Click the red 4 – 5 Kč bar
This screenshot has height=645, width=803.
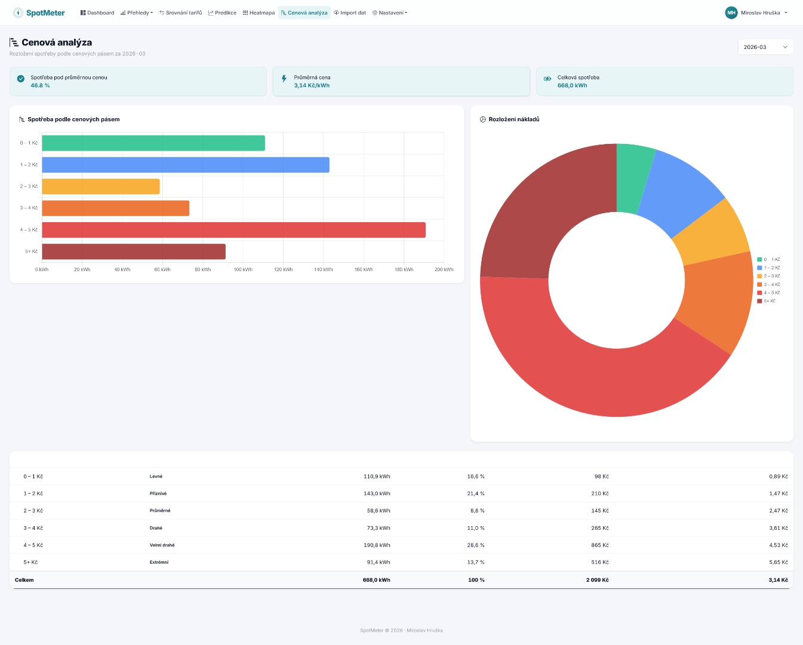click(233, 230)
